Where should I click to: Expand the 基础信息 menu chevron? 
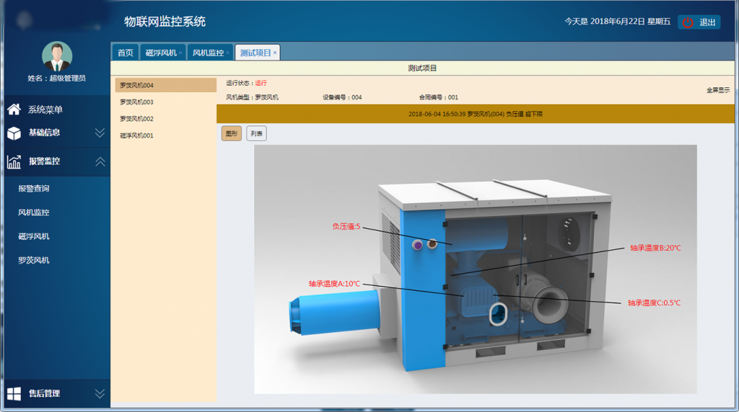tap(100, 133)
